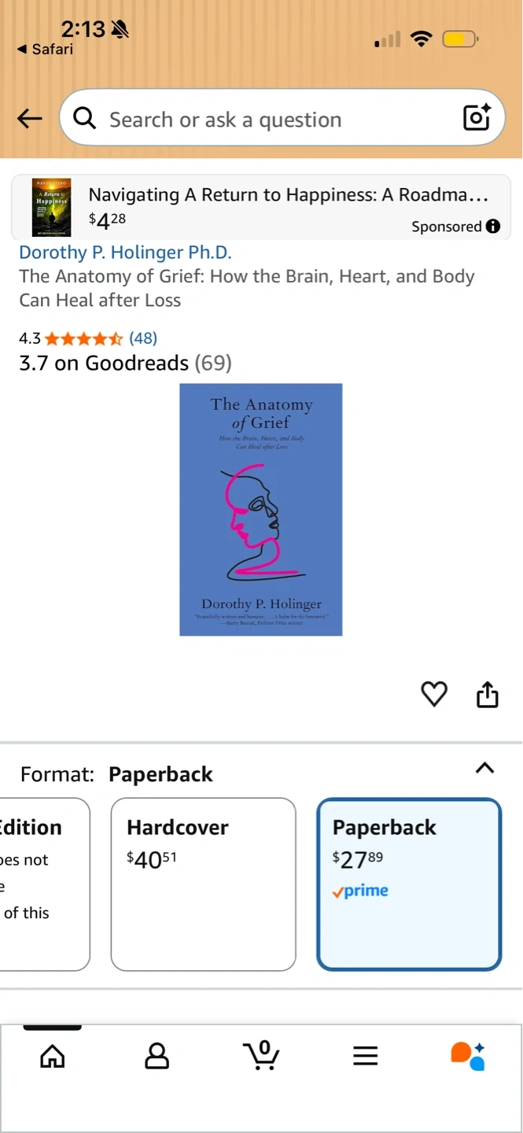
Task: Open camera lens search icon
Action: click(x=477, y=117)
